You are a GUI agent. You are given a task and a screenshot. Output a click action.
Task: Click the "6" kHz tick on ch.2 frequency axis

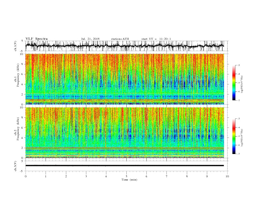(x=22, y=128)
